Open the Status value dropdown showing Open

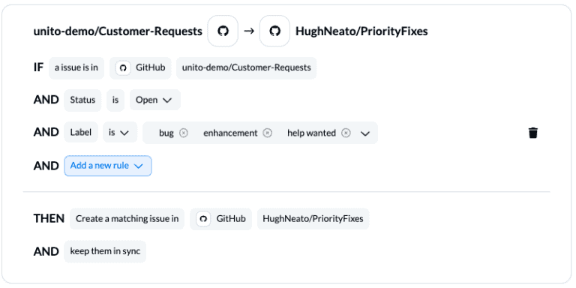point(155,100)
